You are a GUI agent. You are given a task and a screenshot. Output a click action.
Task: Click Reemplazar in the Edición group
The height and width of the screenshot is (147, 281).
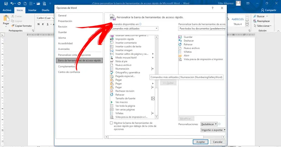[261, 21]
